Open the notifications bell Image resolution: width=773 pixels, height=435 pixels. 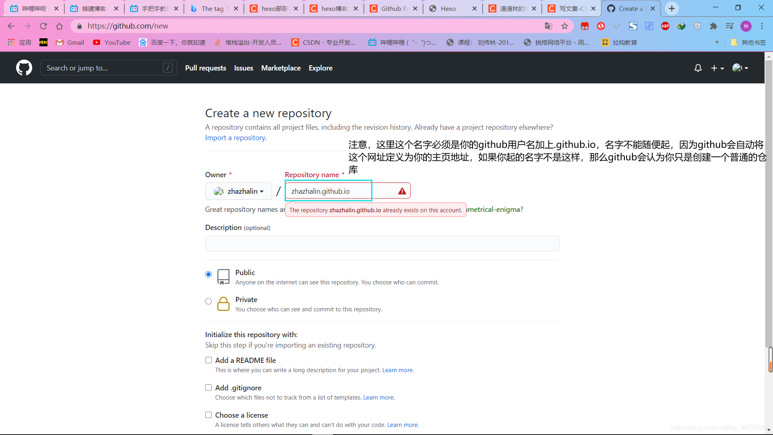pos(698,68)
